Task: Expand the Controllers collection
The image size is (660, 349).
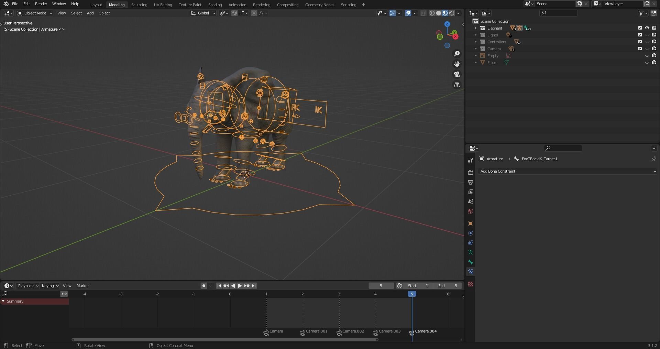Action: 476,42
